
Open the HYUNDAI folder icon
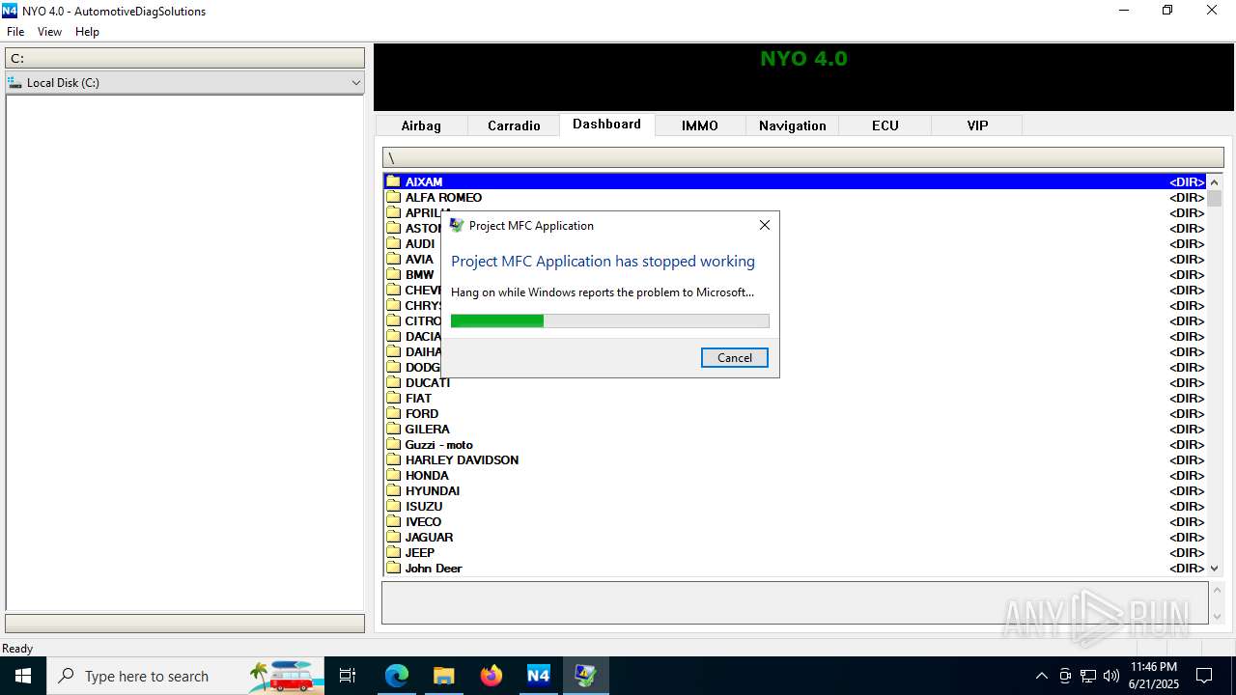click(393, 490)
